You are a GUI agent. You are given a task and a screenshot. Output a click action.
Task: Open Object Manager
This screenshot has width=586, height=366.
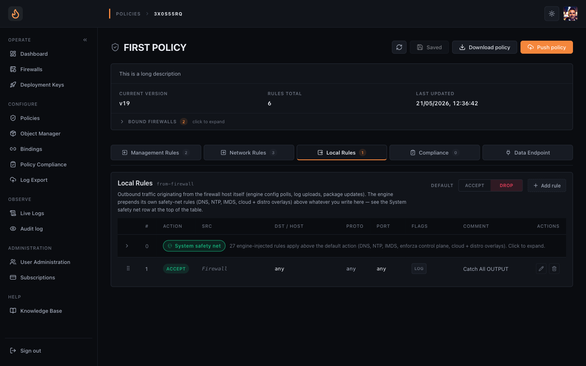click(48, 133)
